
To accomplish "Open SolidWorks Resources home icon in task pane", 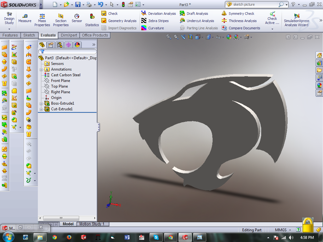I will 319,55.
